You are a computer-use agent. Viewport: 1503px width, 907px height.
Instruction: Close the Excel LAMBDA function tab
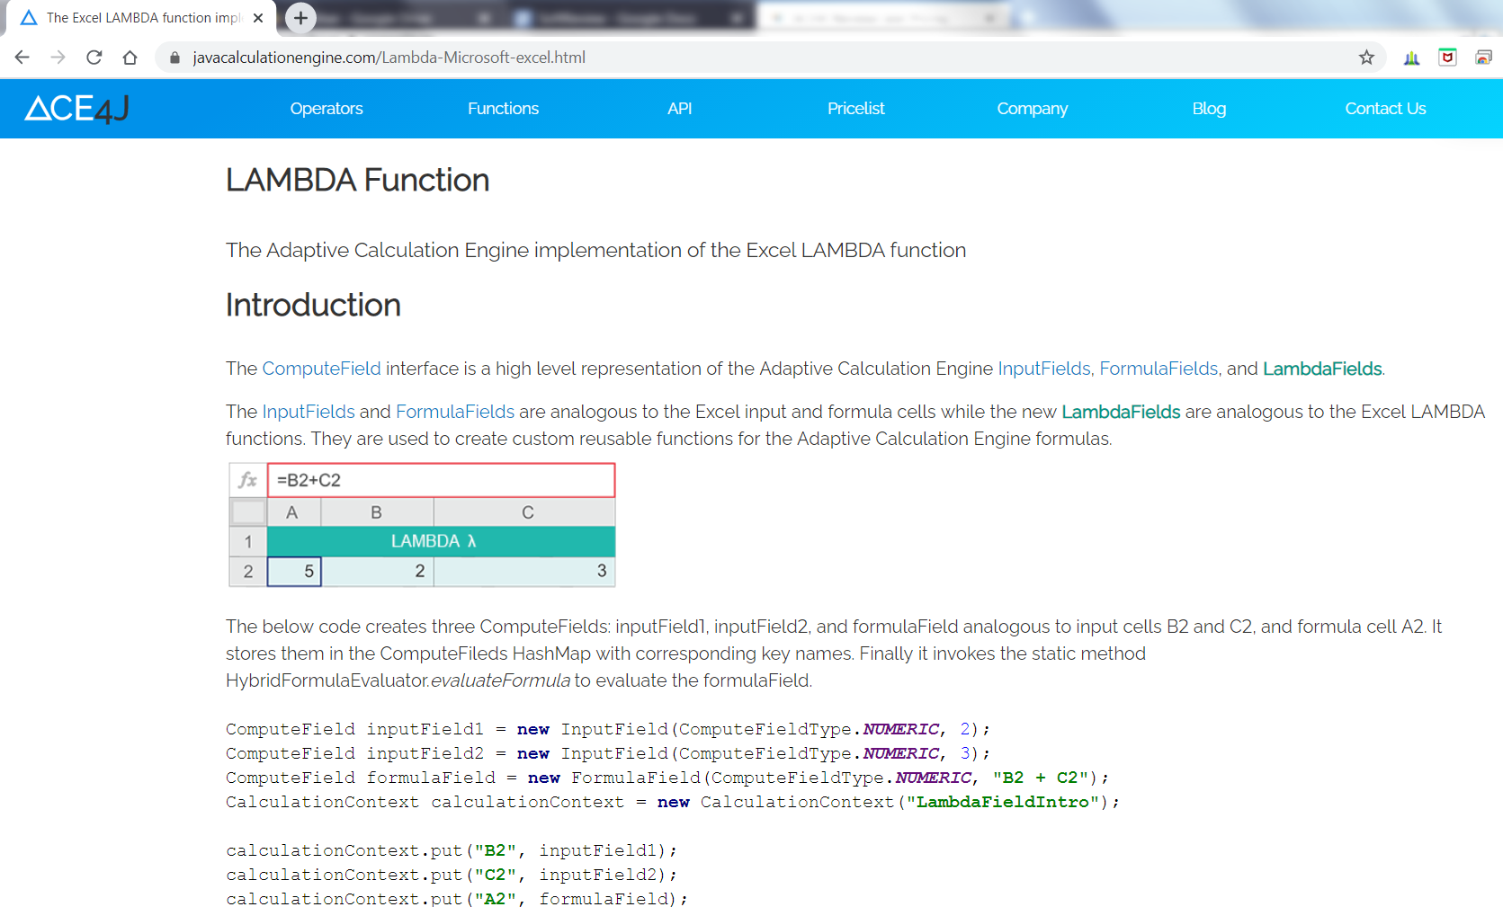click(x=258, y=18)
